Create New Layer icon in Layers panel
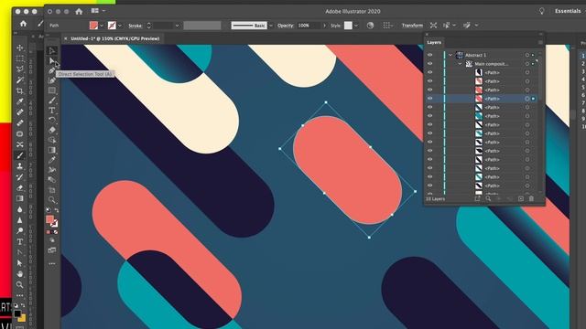 pyautogui.click(x=521, y=199)
